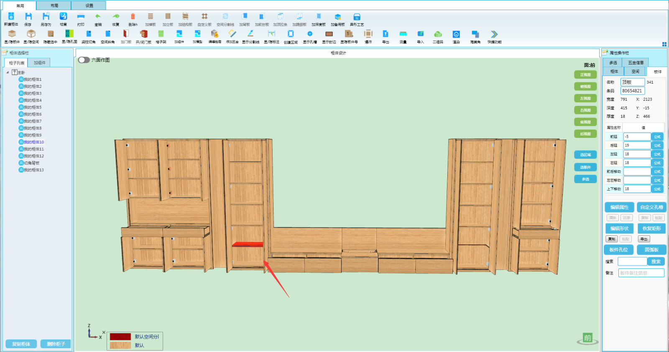Collapse the 主卧 tree node

pyautogui.click(x=8, y=72)
